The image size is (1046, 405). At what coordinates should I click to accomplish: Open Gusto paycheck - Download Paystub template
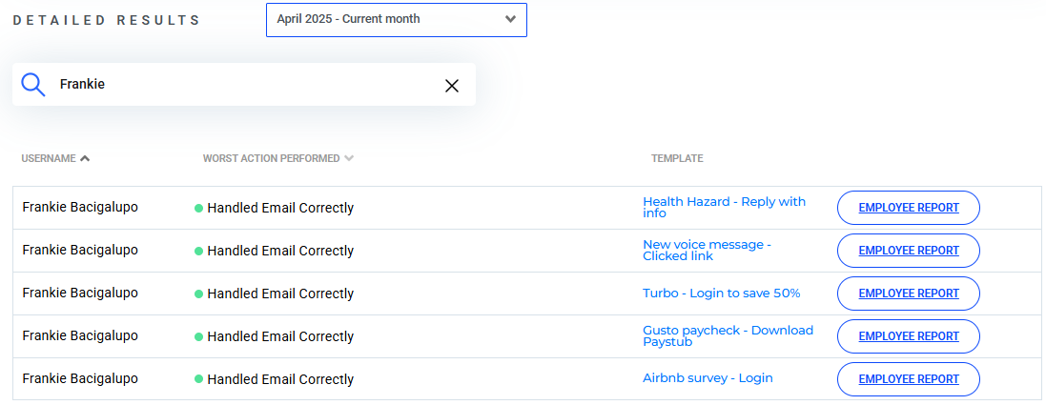728,335
